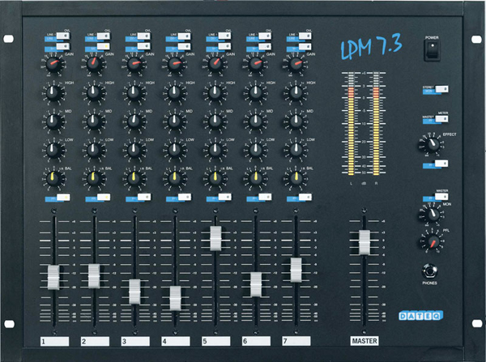Click the channel 2 BAL knob
486x362 pixels.
tap(94, 178)
